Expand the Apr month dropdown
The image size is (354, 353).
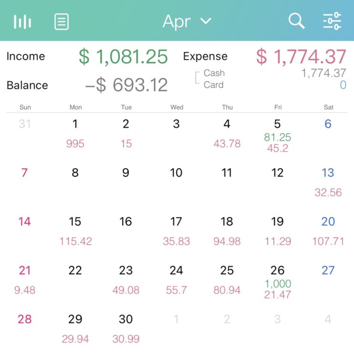(x=187, y=21)
